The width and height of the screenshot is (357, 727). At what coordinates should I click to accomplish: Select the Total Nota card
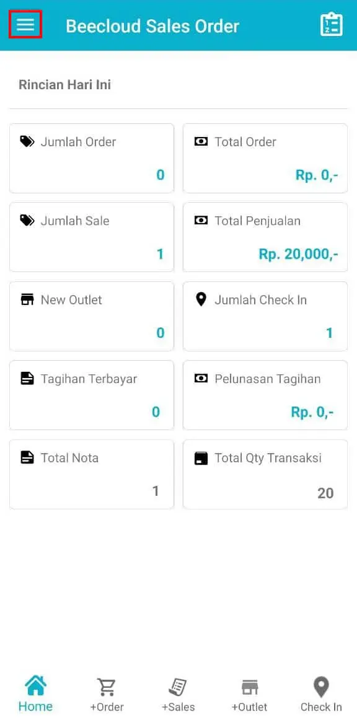(x=92, y=474)
